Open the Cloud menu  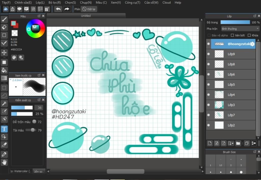pyautogui.click(x=166, y=3)
